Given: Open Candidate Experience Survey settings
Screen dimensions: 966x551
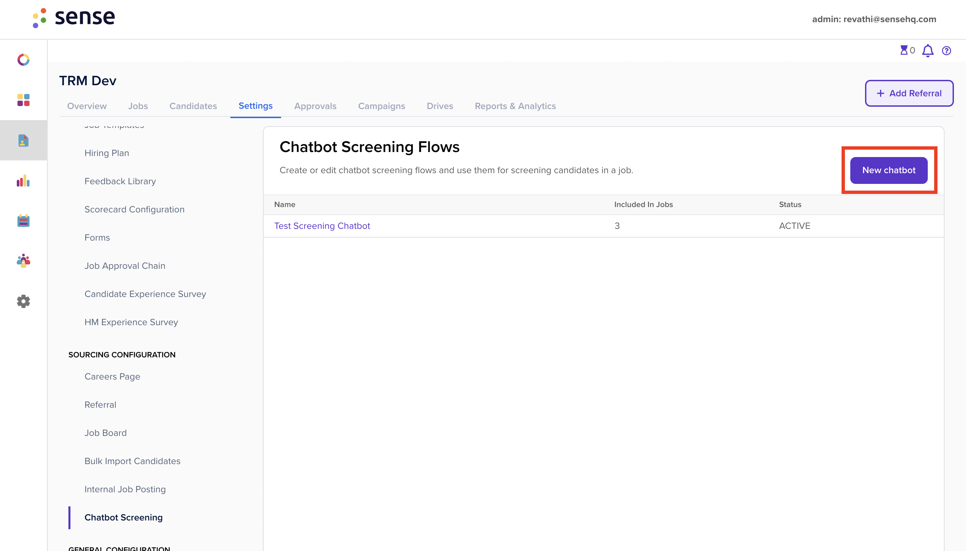Looking at the screenshot, I should 145,294.
